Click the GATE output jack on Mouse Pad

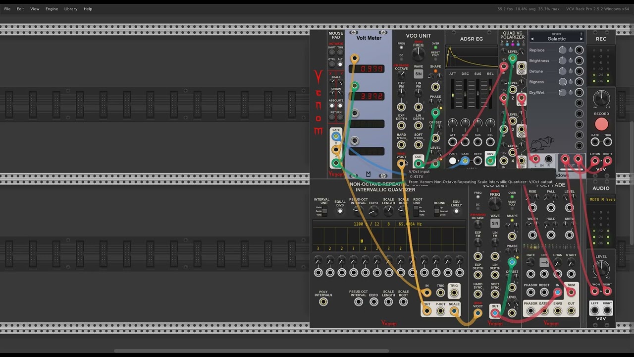pos(336,136)
